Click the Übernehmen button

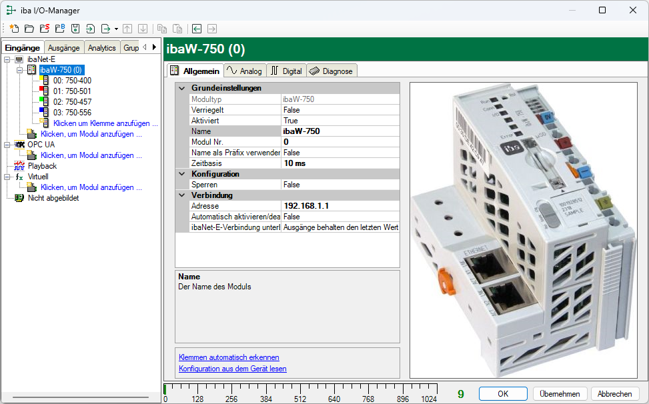coord(560,393)
